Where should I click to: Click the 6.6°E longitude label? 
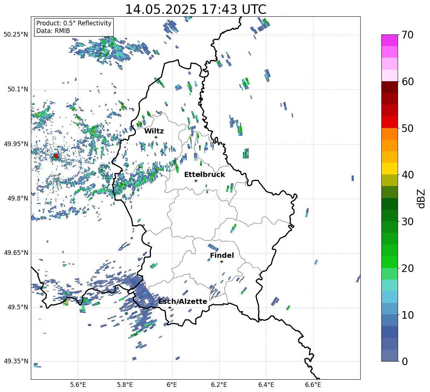point(313,385)
